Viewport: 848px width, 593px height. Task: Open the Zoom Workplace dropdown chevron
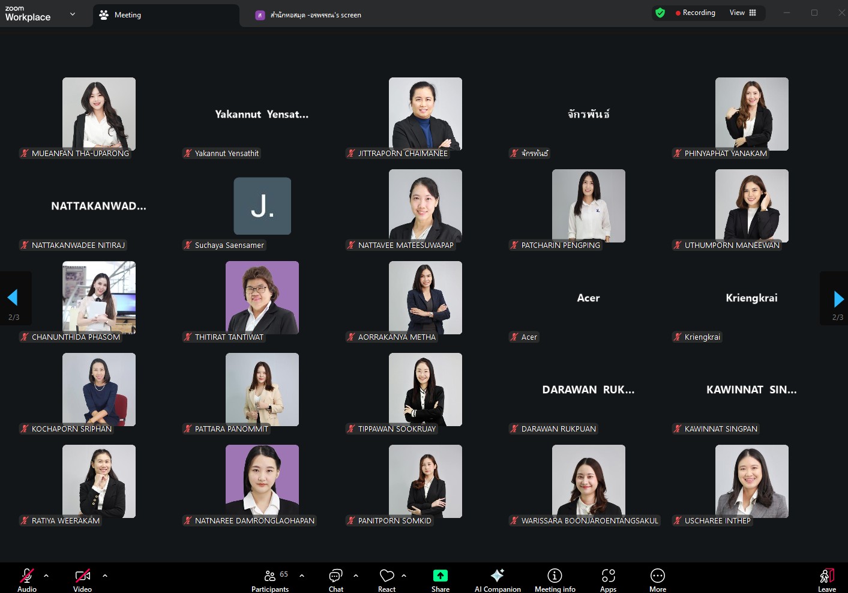tap(73, 14)
